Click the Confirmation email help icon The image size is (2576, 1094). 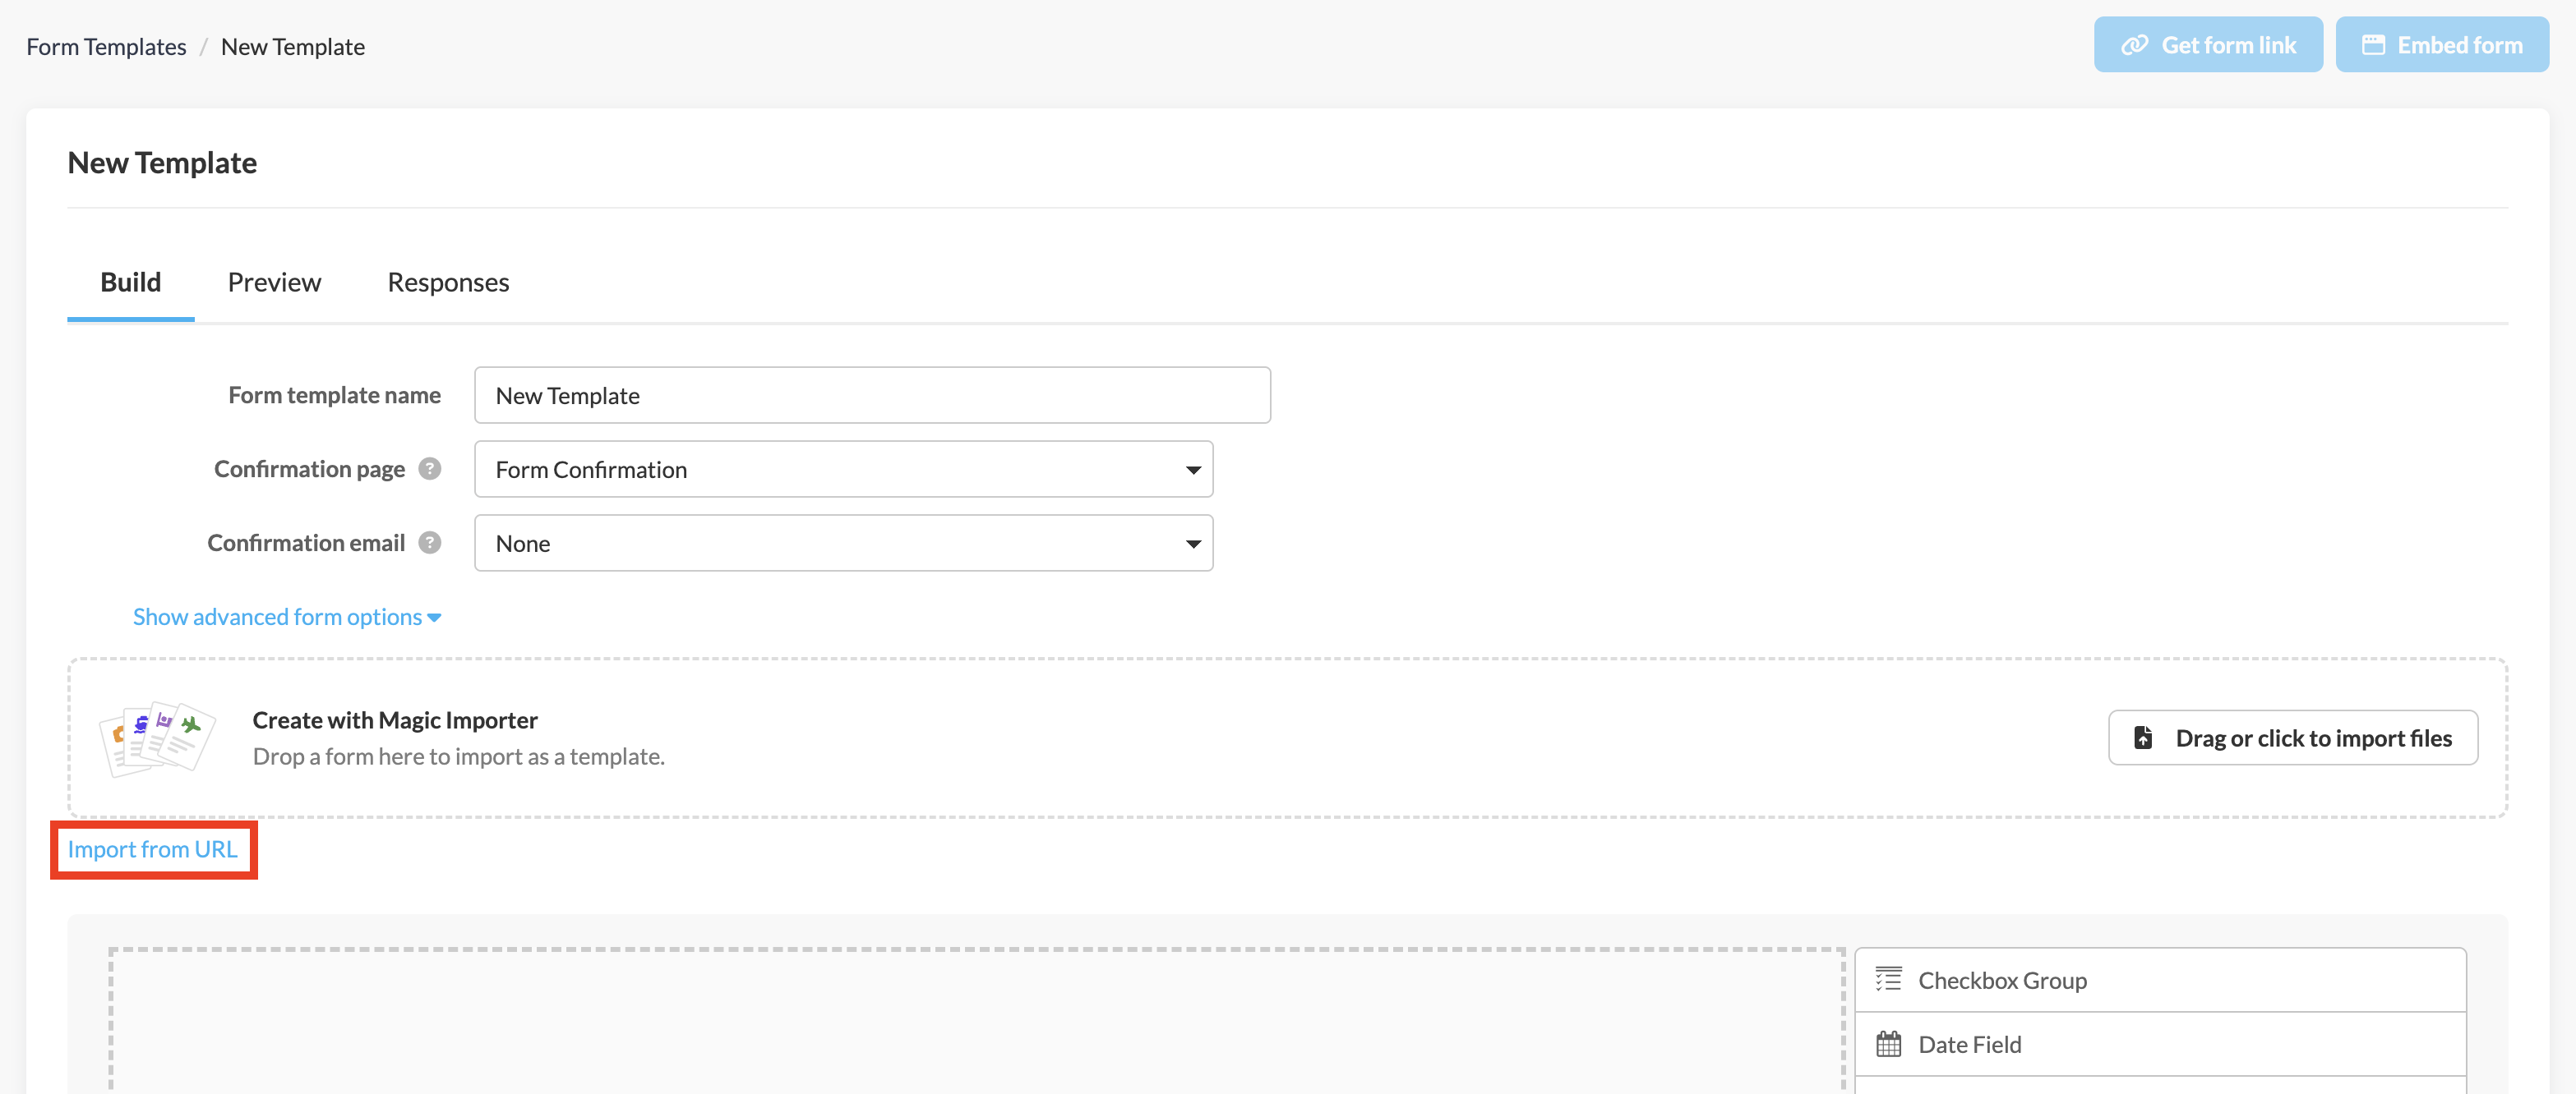click(430, 543)
